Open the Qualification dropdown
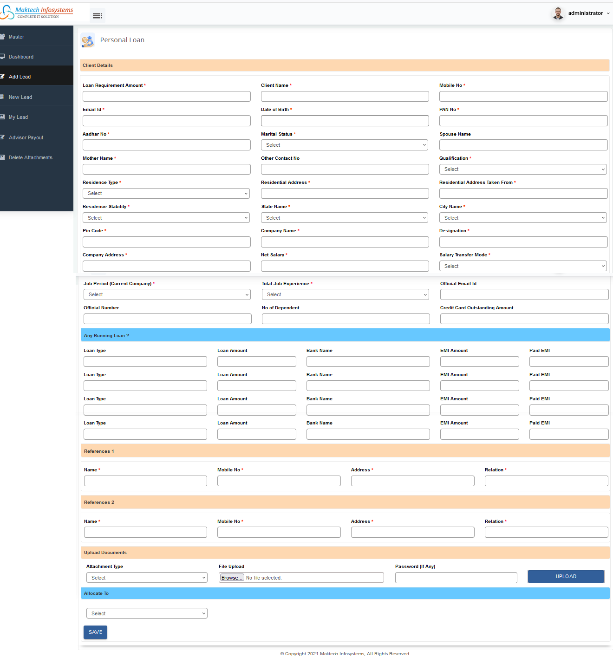 (523, 170)
